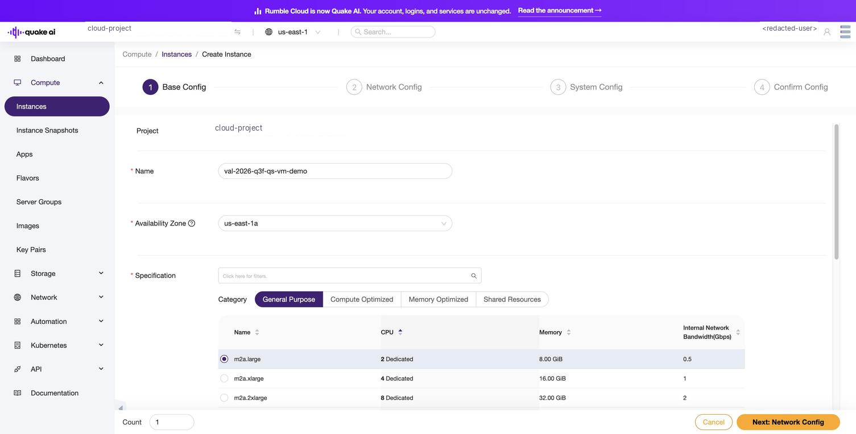Switch to the Compute Optimized category tab
The height and width of the screenshot is (434, 856).
362,299
